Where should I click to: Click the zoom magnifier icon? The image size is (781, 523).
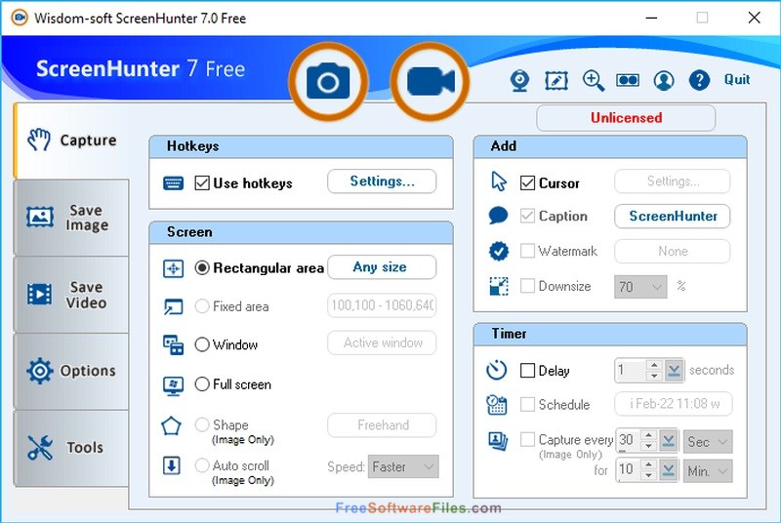594,80
